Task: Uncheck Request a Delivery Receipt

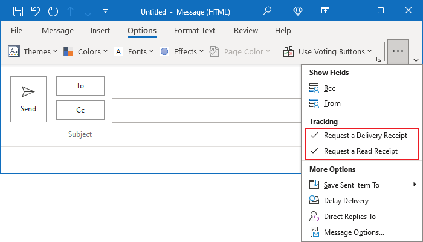Action: pos(365,136)
